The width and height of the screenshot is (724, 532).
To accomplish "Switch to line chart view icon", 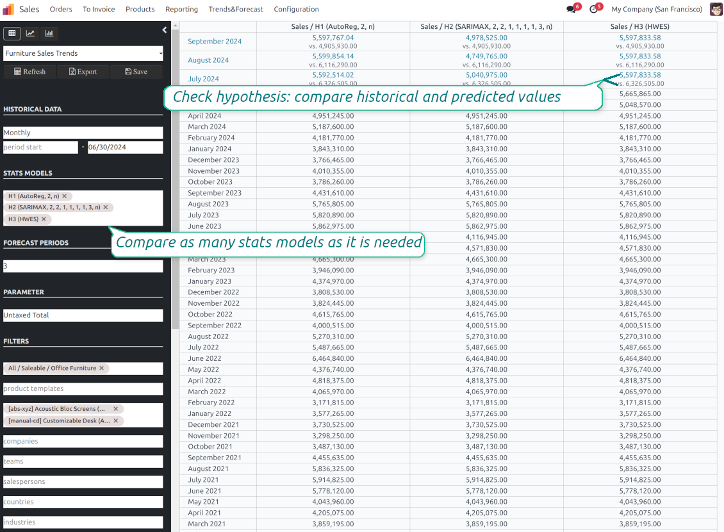I will coord(30,33).
